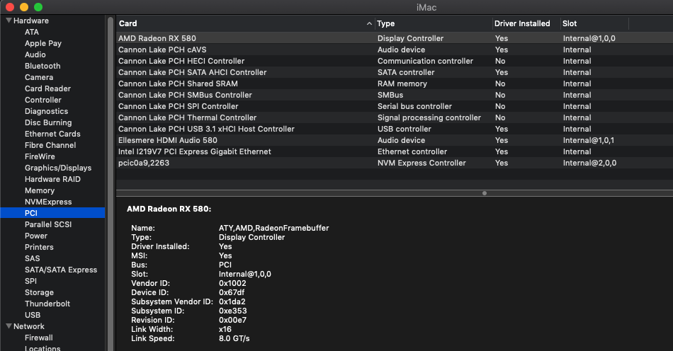Select Cannon Lake PCH Thermal Controller row
The width and height of the screenshot is (673, 351).
click(x=395, y=117)
